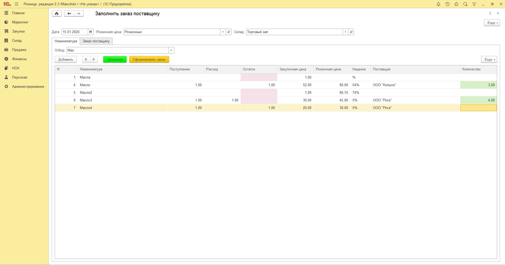Click Закупки cart icon

[6, 32]
